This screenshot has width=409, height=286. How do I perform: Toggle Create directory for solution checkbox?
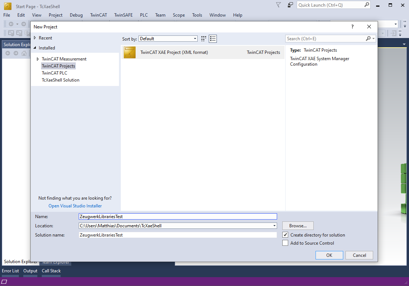coord(285,235)
